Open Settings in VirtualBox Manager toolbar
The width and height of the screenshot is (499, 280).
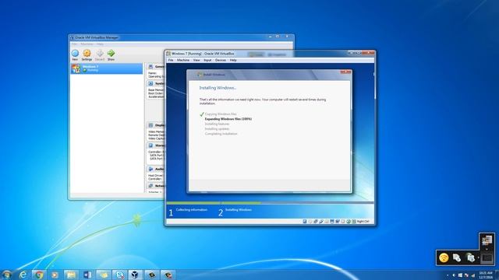87,55
